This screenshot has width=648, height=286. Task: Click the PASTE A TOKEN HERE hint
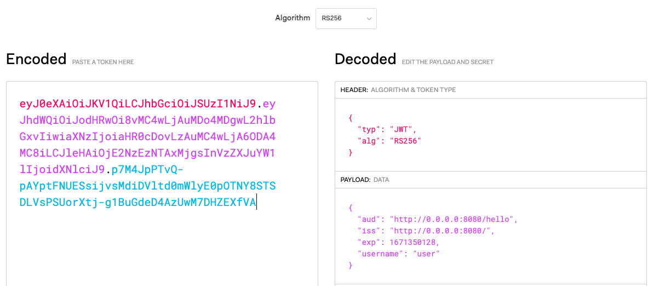click(103, 62)
